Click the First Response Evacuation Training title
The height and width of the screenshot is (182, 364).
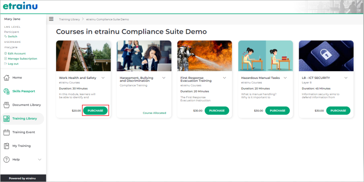point(196,79)
